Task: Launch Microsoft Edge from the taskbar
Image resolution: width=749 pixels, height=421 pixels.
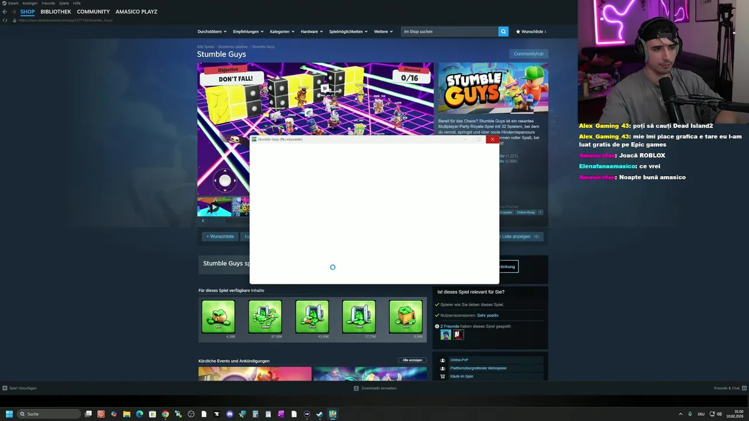Action: (139, 414)
